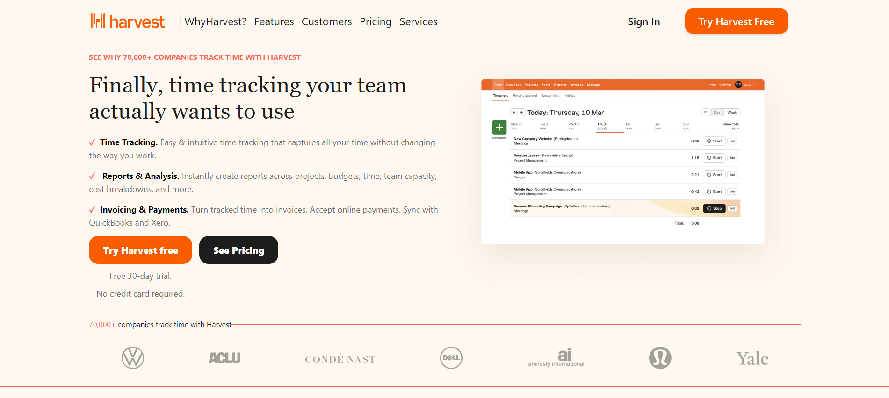Click the timesheet Stop timer button
Image resolution: width=889 pixels, height=398 pixels.
[x=714, y=208]
